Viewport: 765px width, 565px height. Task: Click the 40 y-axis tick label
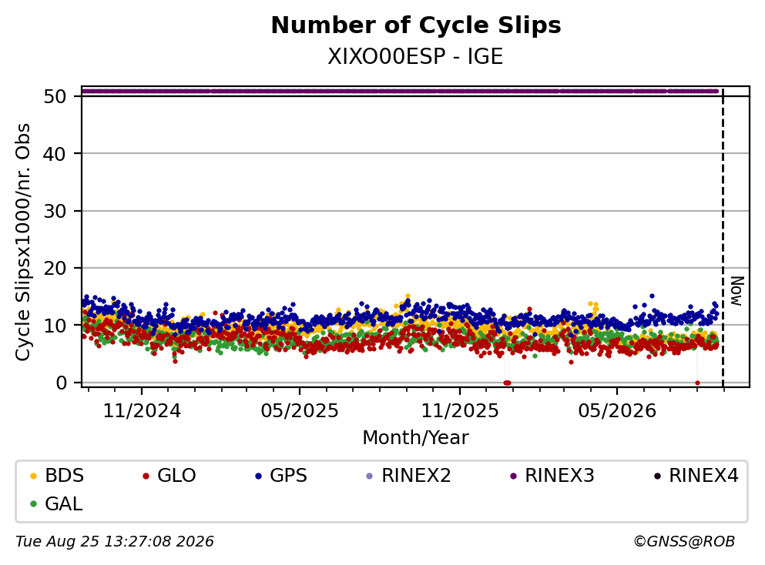click(x=55, y=154)
